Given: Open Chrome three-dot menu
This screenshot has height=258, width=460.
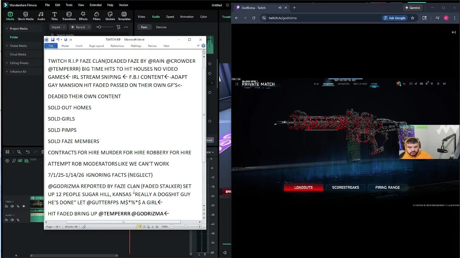Looking at the screenshot, I should point(454,18).
